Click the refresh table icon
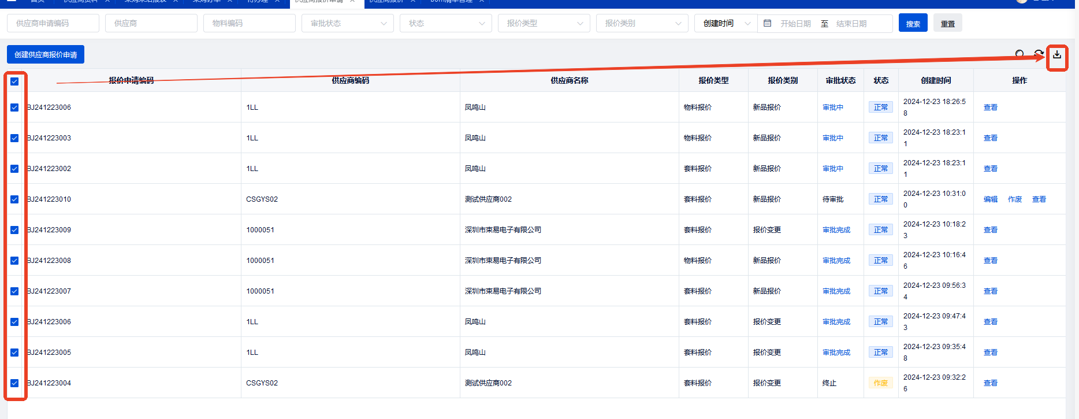The height and width of the screenshot is (419, 1079). (x=1039, y=54)
